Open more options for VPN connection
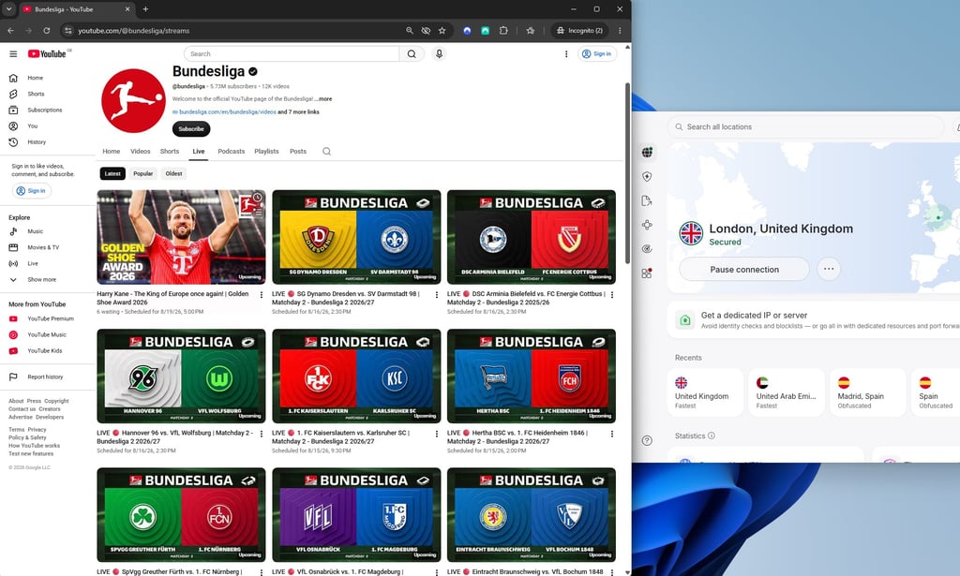 point(829,269)
